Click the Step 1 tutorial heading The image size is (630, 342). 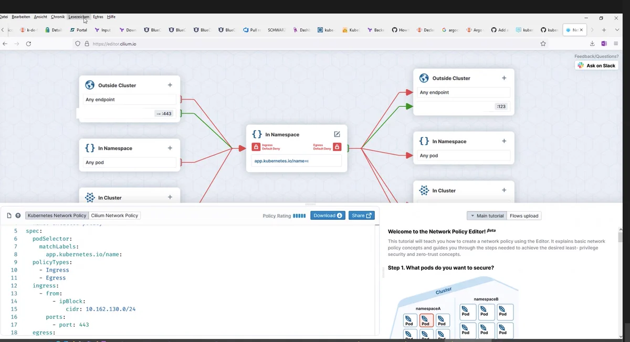tap(440, 268)
